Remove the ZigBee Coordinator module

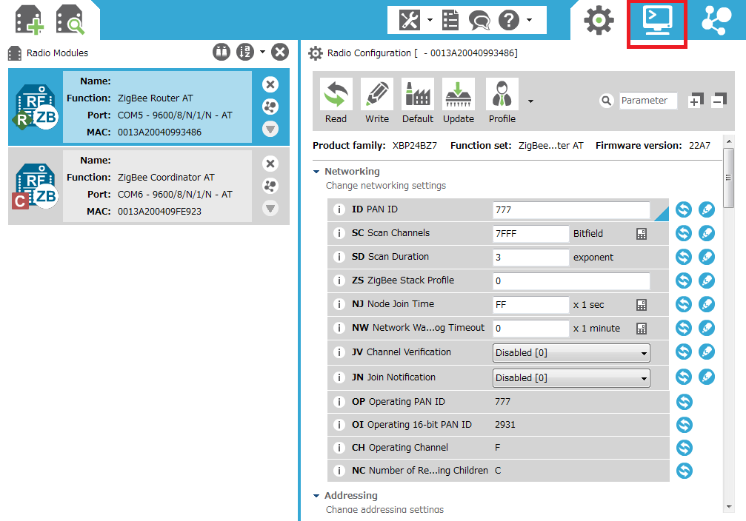(270, 164)
